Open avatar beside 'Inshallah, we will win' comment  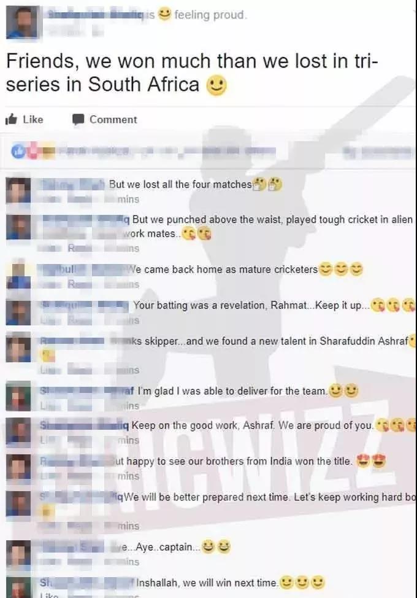(18, 588)
